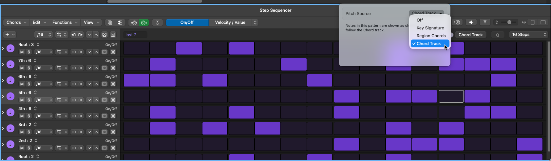Screen dimensions: 551x161
Task: Click the Chord Track button
Action: click(x=470, y=35)
